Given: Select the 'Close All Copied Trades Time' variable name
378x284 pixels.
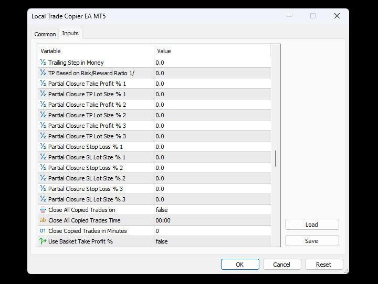Looking at the screenshot, I should (85, 220).
